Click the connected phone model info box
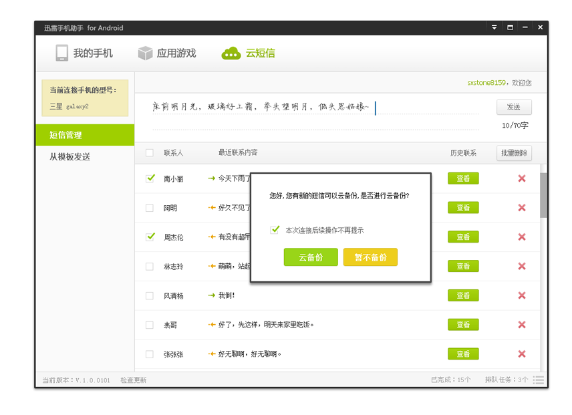This screenshot has width=572, height=415. [x=85, y=98]
